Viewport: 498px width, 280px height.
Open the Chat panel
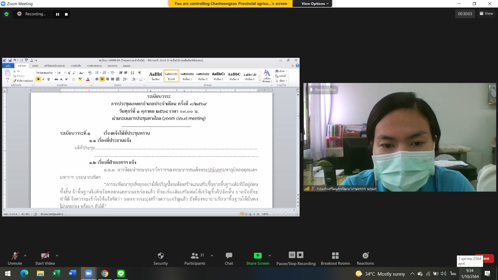click(x=229, y=256)
